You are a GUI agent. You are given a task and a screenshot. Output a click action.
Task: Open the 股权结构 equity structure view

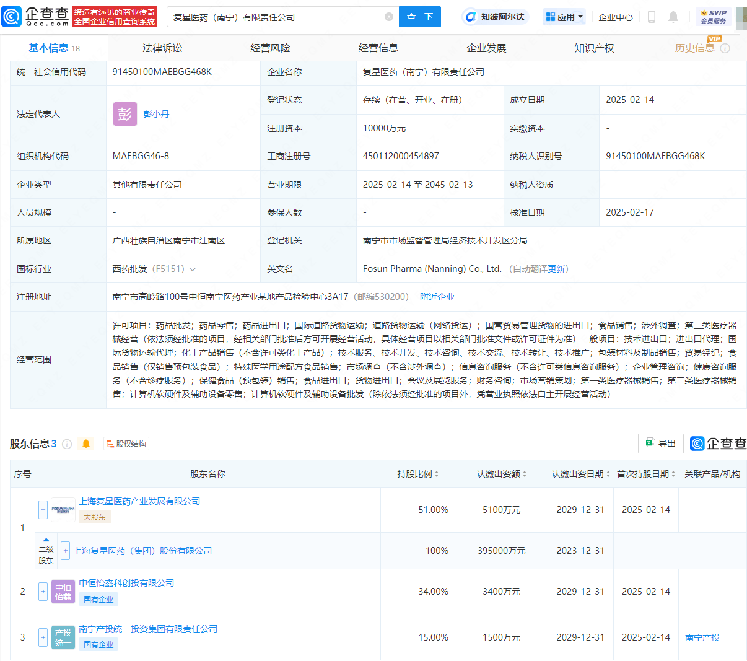click(126, 444)
